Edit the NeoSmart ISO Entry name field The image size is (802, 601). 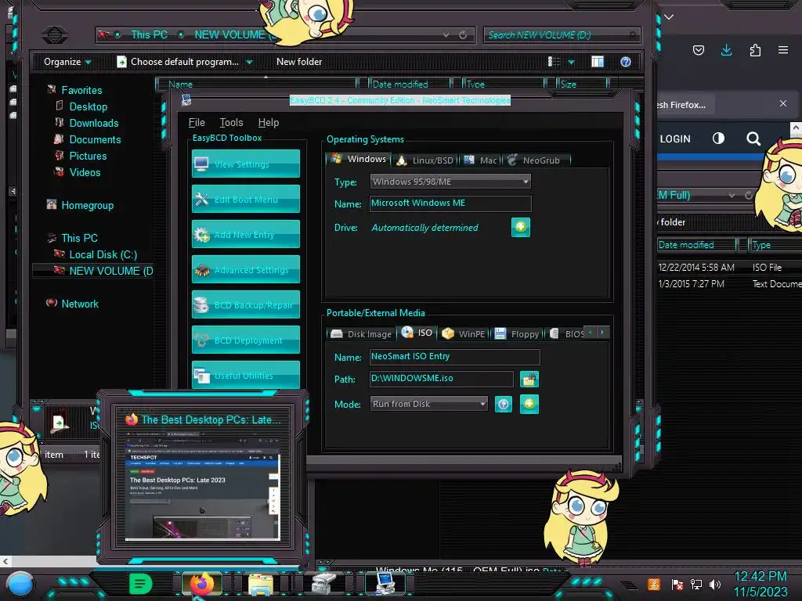tap(454, 357)
